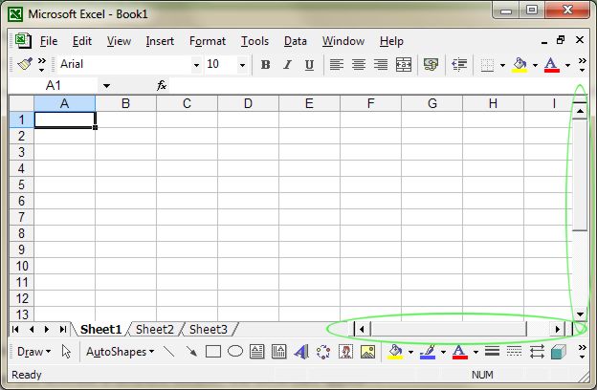Apply the Borders button
The width and height of the screenshot is (597, 390).
[487, 65]
